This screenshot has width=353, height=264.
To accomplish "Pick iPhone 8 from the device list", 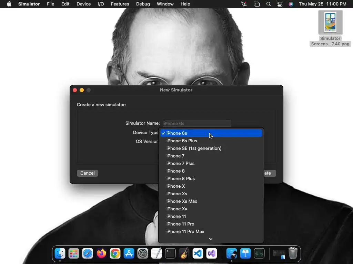I will (211, 171).
